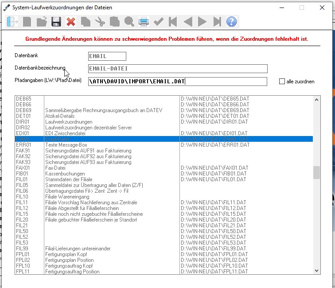This screenshot has height=288, width=335.
Task: Click into the Pfadangaben path field
Action: point(178,82)
